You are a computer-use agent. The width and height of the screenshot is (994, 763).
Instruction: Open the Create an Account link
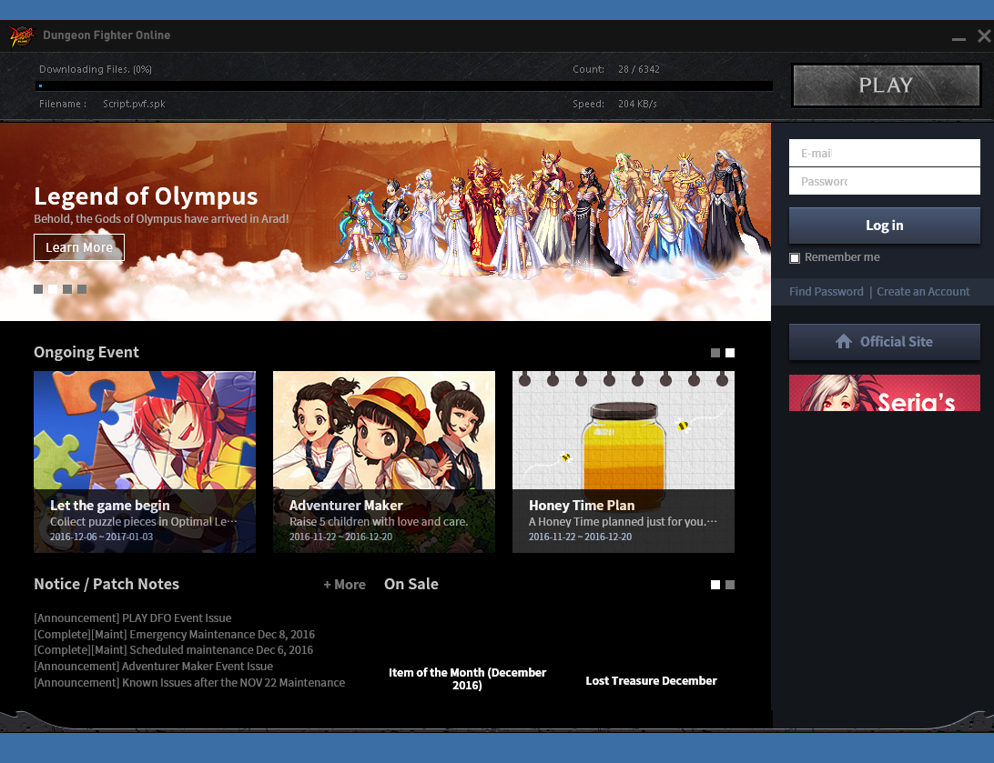(x=923, y=291)
